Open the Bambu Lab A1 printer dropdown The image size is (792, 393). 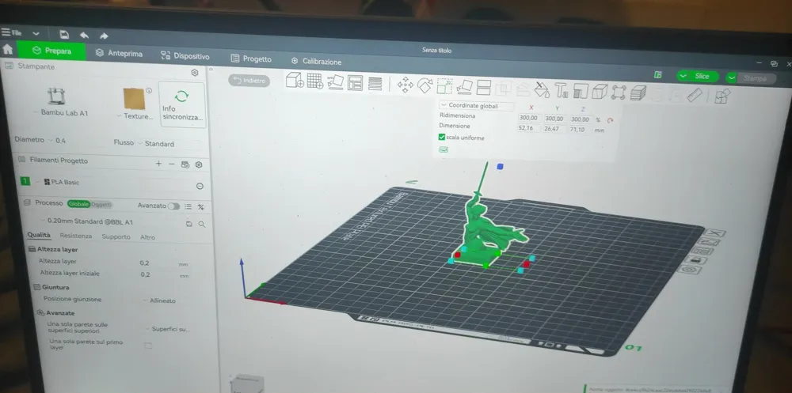coord(61,113)
